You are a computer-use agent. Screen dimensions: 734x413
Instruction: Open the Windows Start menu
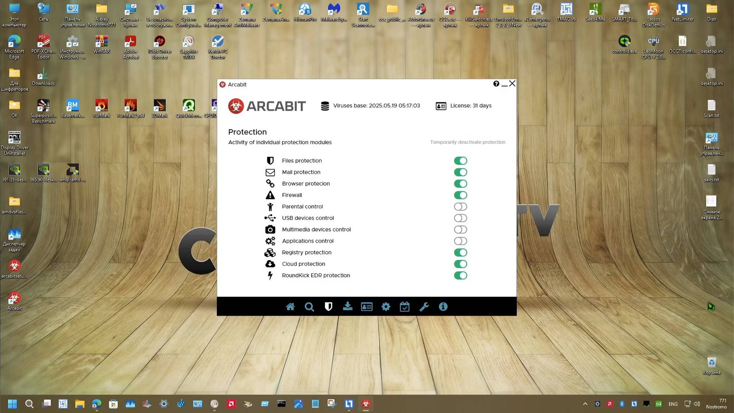click(12, 404)
